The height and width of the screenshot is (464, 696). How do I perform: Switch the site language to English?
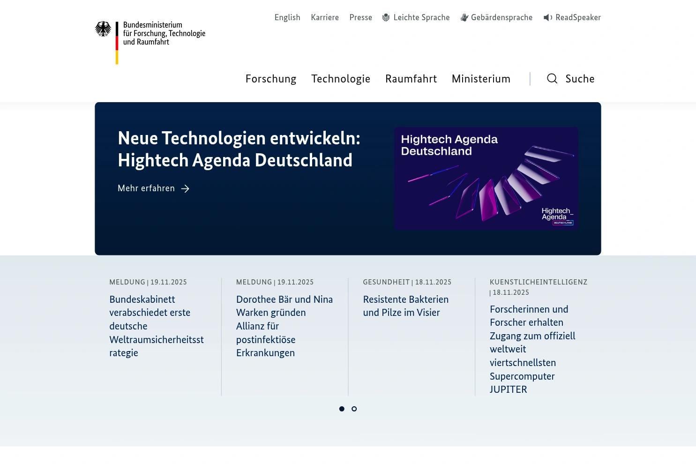(287, 18)
